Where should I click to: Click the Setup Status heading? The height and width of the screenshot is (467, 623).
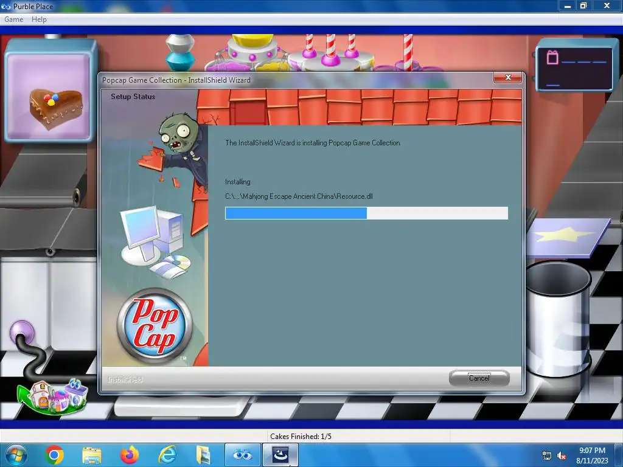pos(133,97)
